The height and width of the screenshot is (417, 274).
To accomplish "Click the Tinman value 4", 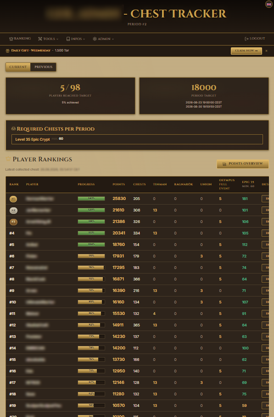I will pyautogui.click(x=154, y=314).
